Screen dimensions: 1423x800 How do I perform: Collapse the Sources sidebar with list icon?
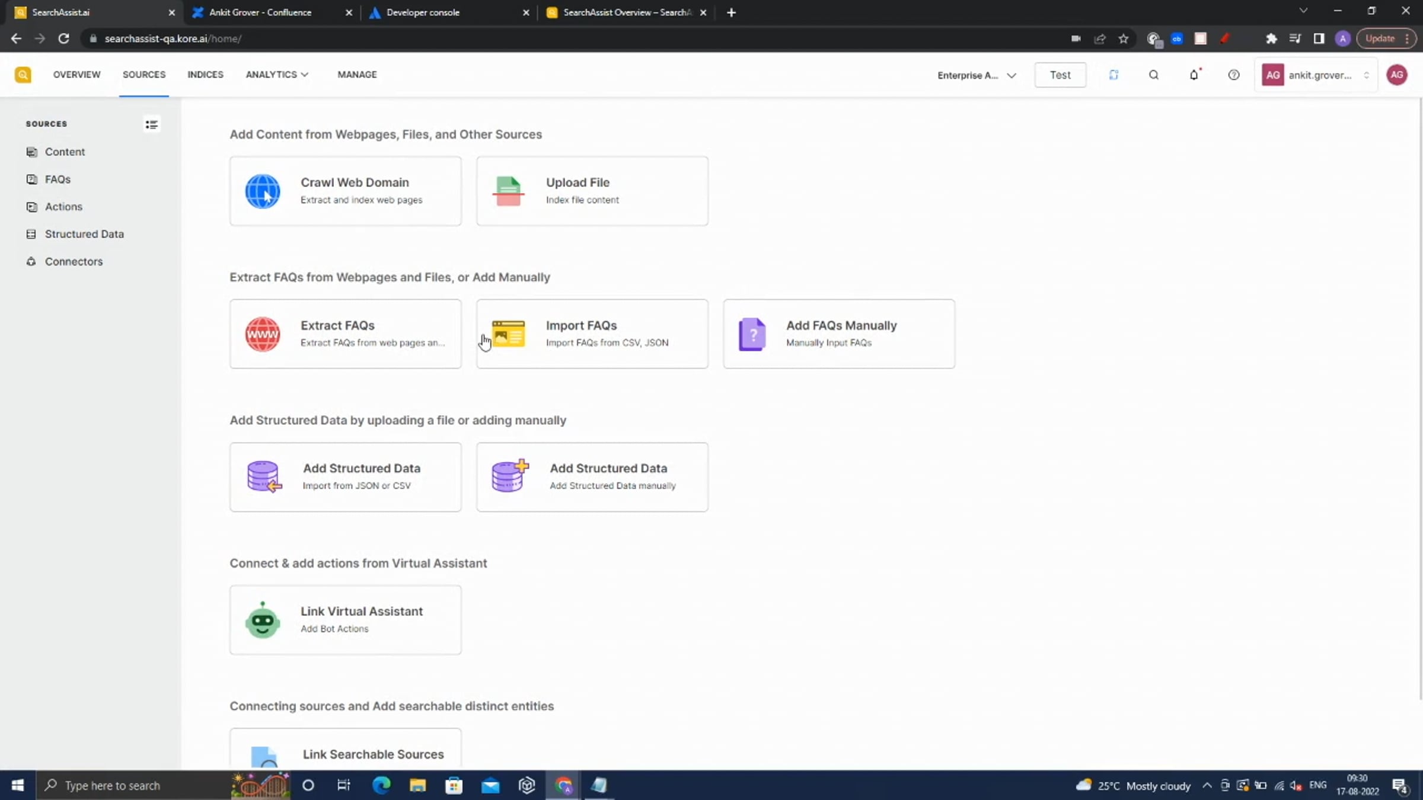(151, 124)
